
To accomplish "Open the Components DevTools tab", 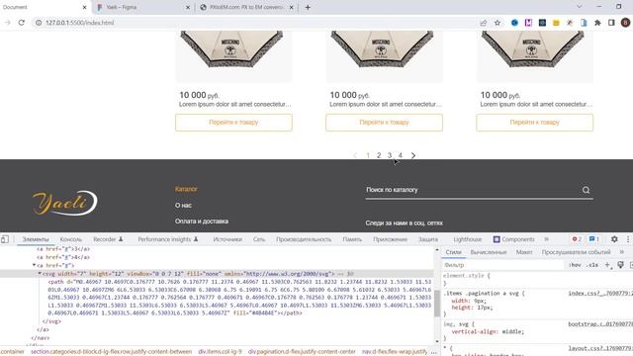I will tap(514, 239).
